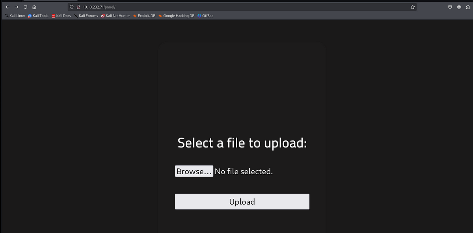Image resolution: width=473 pixels, height=233 pixels.
Task: Go back to the previous page
Action: pos(7,7)
